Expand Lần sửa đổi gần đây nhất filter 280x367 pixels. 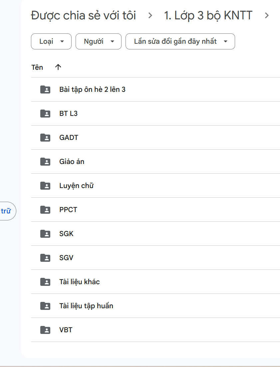coord(180,41)
